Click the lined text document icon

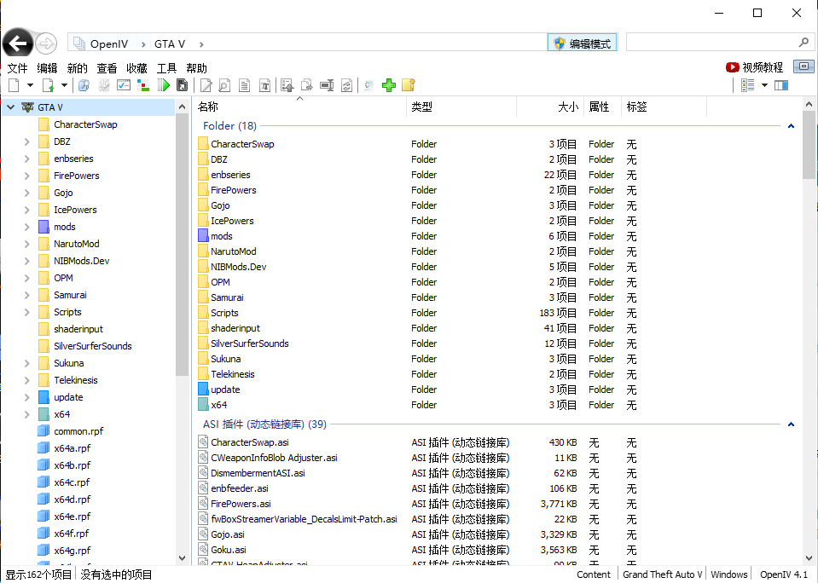(244, 85)
